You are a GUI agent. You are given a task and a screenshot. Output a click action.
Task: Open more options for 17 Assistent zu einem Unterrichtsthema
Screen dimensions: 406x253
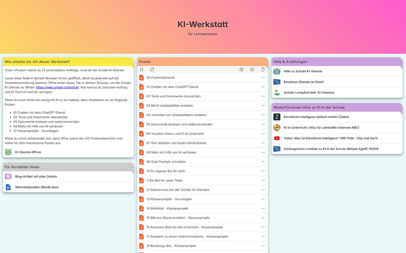(263, 237)
